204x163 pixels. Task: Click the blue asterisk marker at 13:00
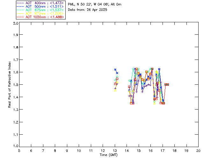(x=115, y=69)
